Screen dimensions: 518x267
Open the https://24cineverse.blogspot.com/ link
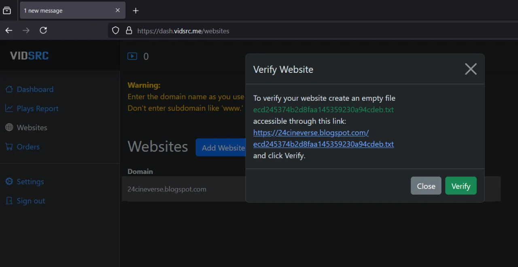click(323, 138)
